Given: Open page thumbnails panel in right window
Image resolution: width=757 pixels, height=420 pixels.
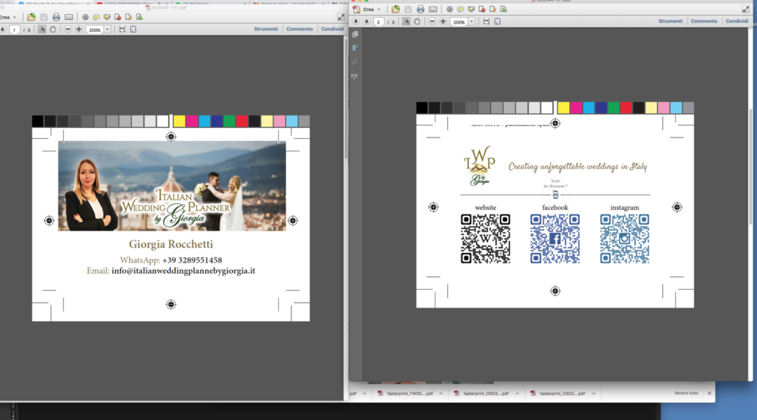Looking at the screenshot, I should coord(356,34).
